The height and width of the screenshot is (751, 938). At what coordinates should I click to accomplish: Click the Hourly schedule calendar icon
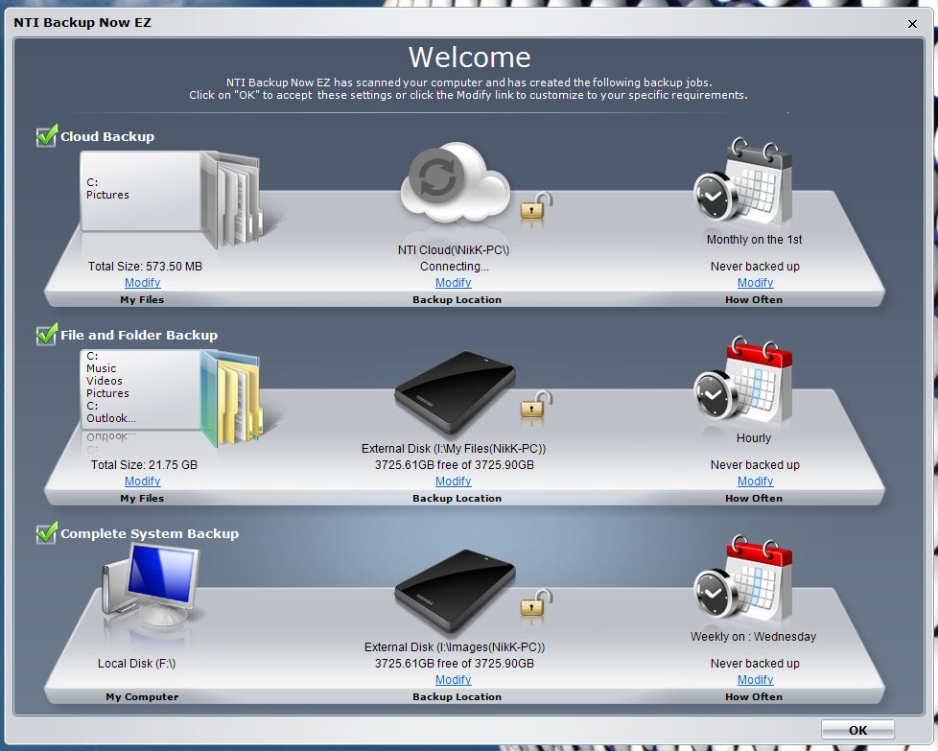pos(743,378)
